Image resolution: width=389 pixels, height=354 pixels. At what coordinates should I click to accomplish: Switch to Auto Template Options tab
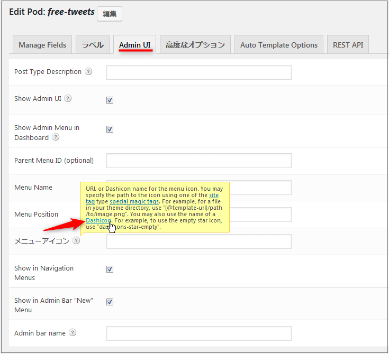279,45
